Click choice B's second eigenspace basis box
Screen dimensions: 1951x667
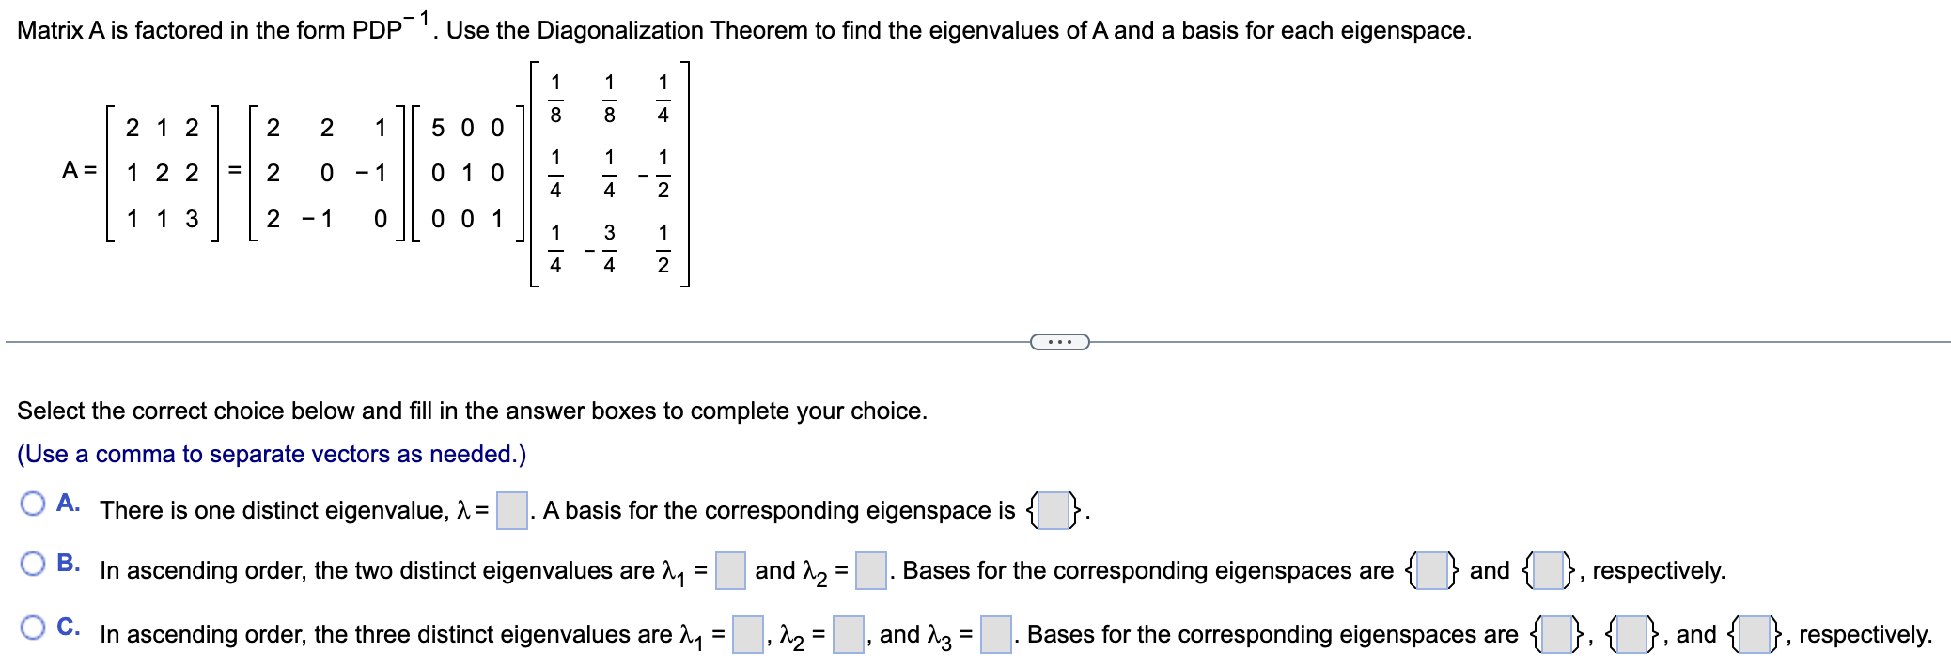[1546, 570]
